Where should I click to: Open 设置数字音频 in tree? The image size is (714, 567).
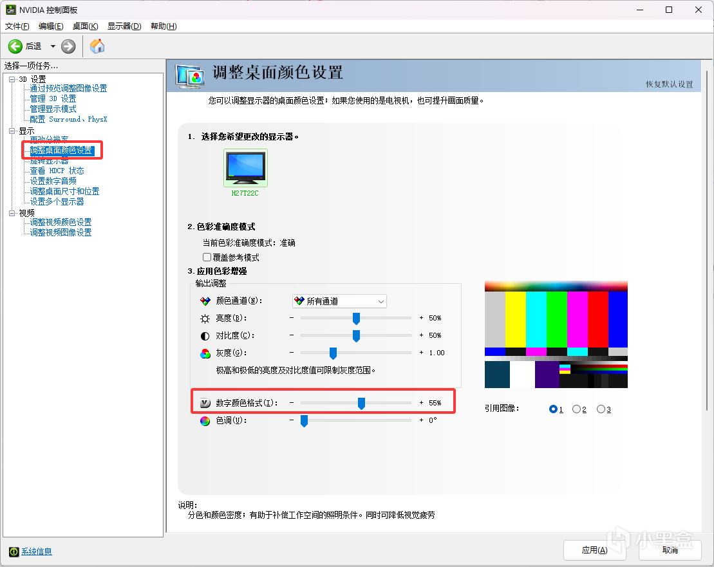(x=53, y=181)
